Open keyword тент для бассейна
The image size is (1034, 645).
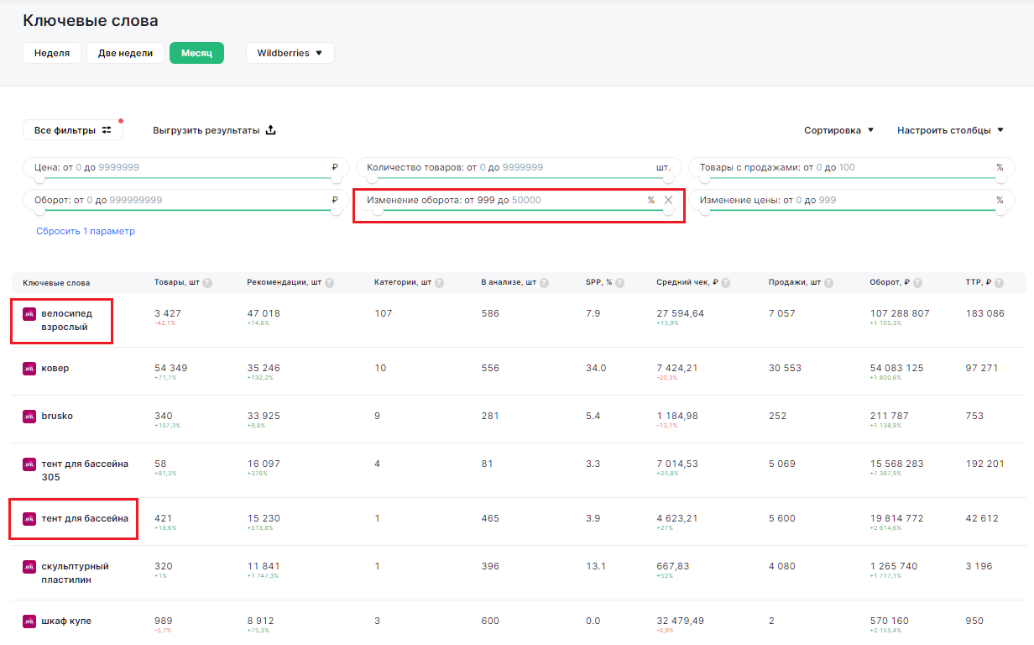point(84,518)
